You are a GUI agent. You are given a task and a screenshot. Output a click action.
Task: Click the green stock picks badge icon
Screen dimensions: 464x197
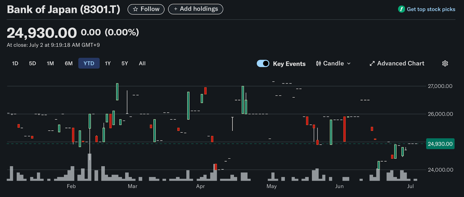[x=401, y=9]
